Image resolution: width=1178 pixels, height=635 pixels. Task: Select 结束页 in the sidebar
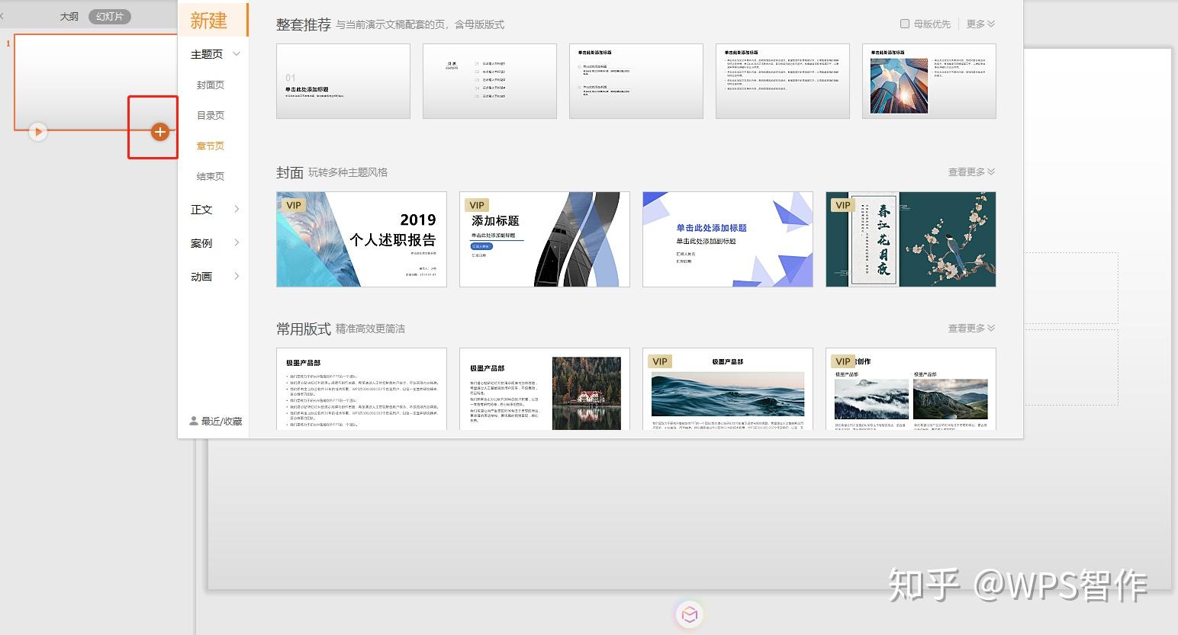click(211, 177)
